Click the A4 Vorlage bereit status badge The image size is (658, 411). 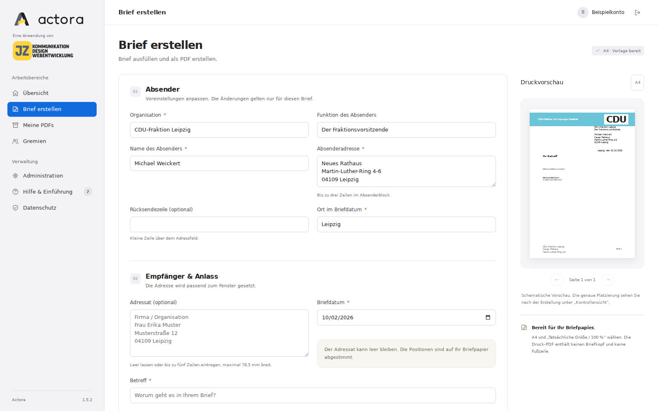pyautogui.click(x=618, y=51)
